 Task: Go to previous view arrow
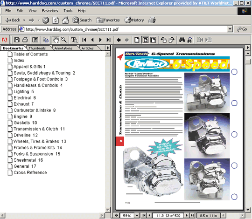[119, 40]
